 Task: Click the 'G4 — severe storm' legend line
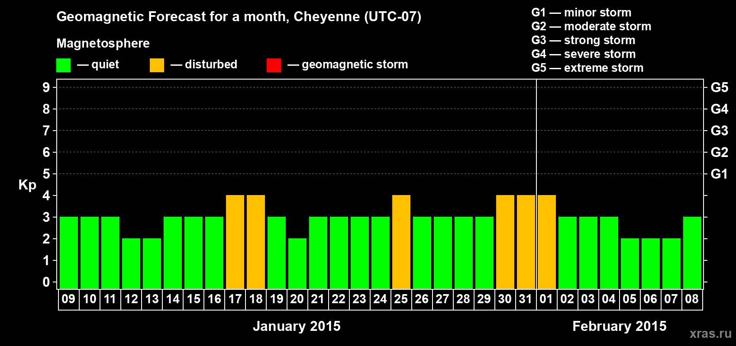coord(584,54)
